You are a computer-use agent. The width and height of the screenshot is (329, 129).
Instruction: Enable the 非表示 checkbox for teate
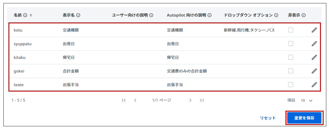pos(290,85)
